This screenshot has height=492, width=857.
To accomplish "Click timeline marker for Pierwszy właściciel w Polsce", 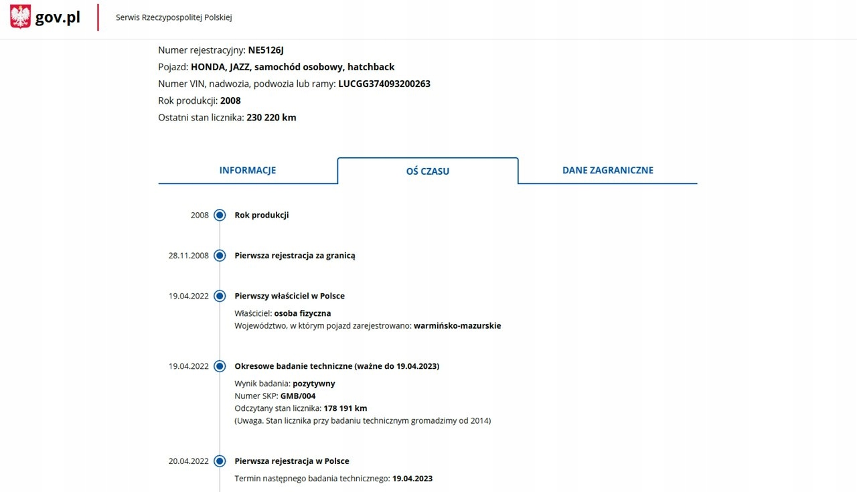I will tap(220, 296).
